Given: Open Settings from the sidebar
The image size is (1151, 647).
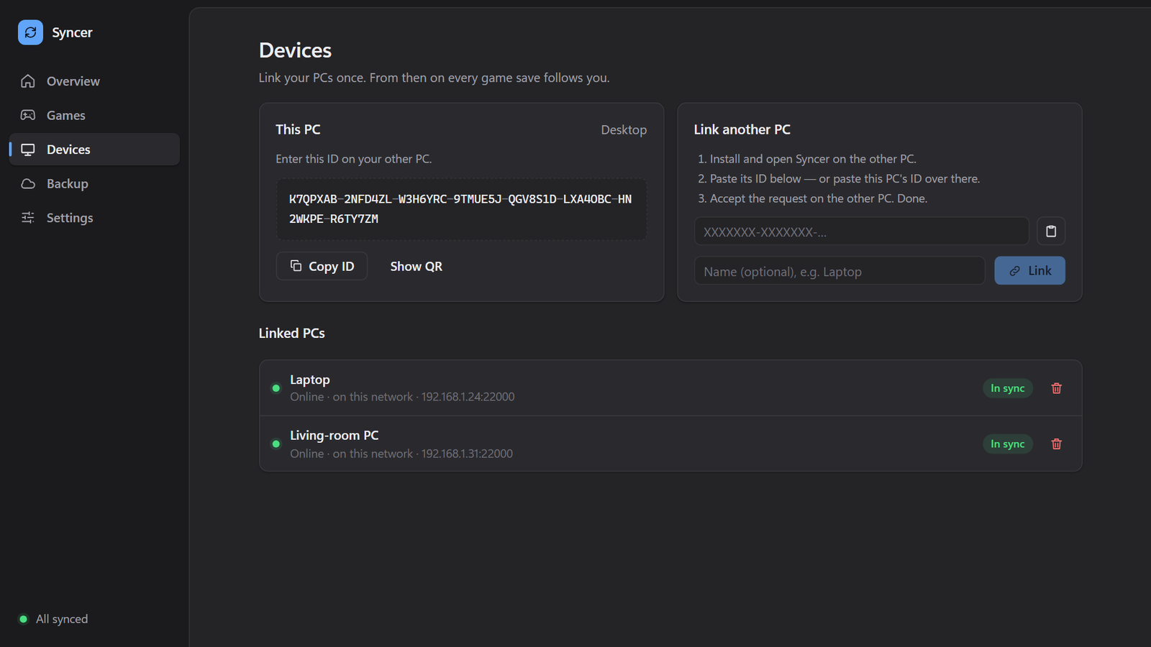Looking at the screenshot, I should (94, 218).
